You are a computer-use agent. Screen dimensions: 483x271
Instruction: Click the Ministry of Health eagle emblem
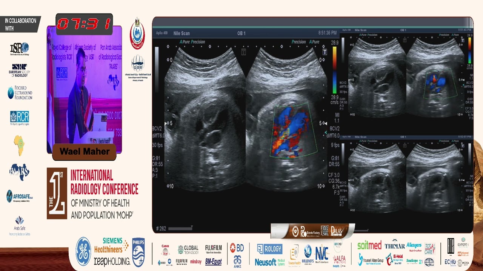[x=137, y=33]
